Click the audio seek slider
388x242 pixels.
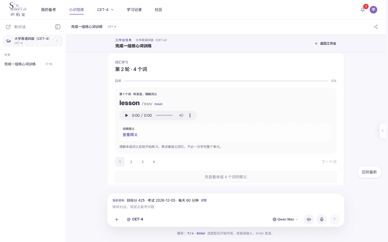[164, 115]
